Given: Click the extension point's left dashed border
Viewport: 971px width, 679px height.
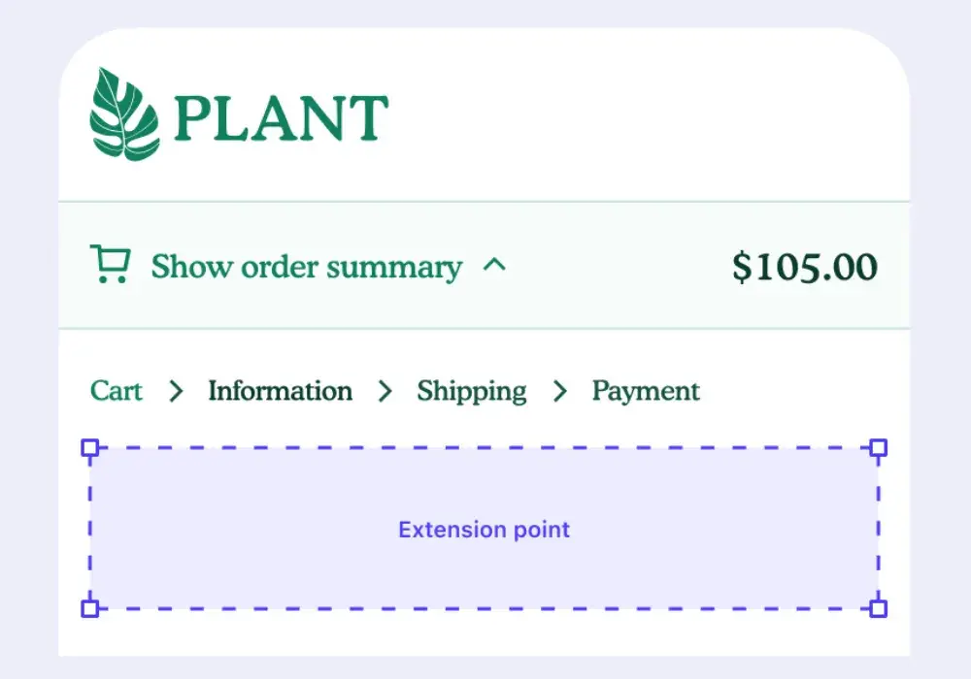Looking at the screenshot, I should click(x=90, y=529).
